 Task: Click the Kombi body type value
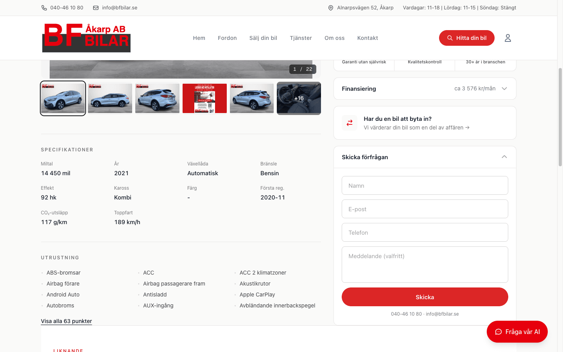click(x=123, y=198)
